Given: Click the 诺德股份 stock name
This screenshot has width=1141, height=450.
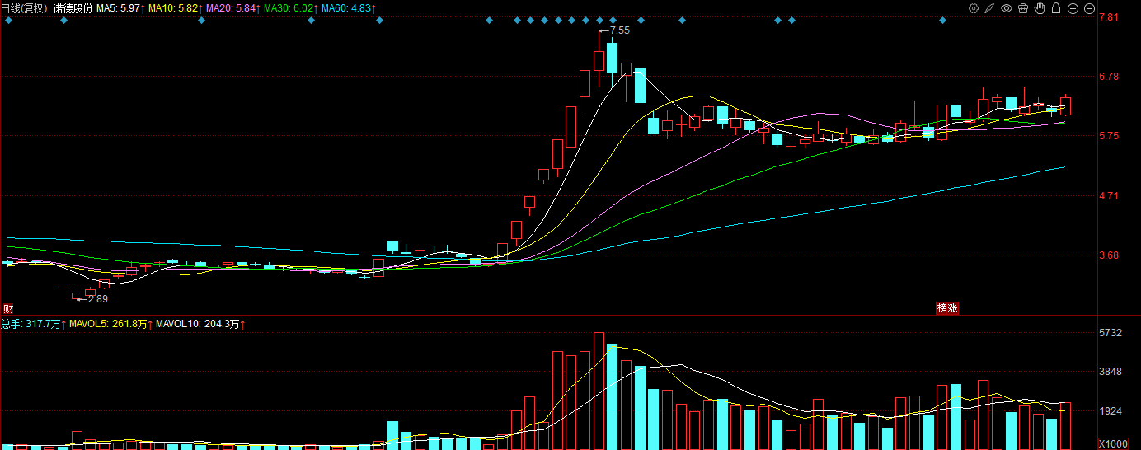Looking at the screenshot, I should tap(72, 7).
